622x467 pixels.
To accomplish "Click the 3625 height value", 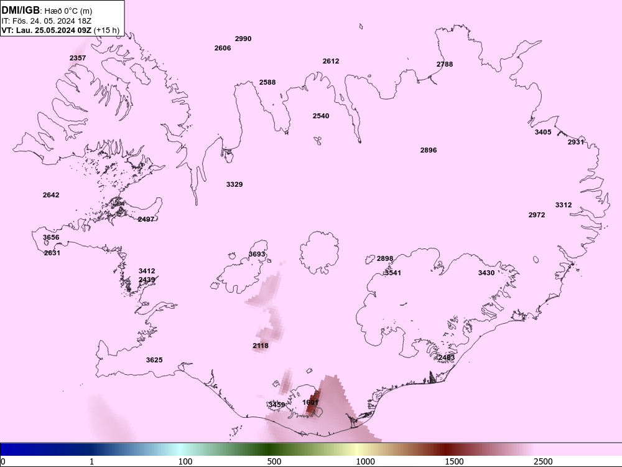I will tap(154, 360).
